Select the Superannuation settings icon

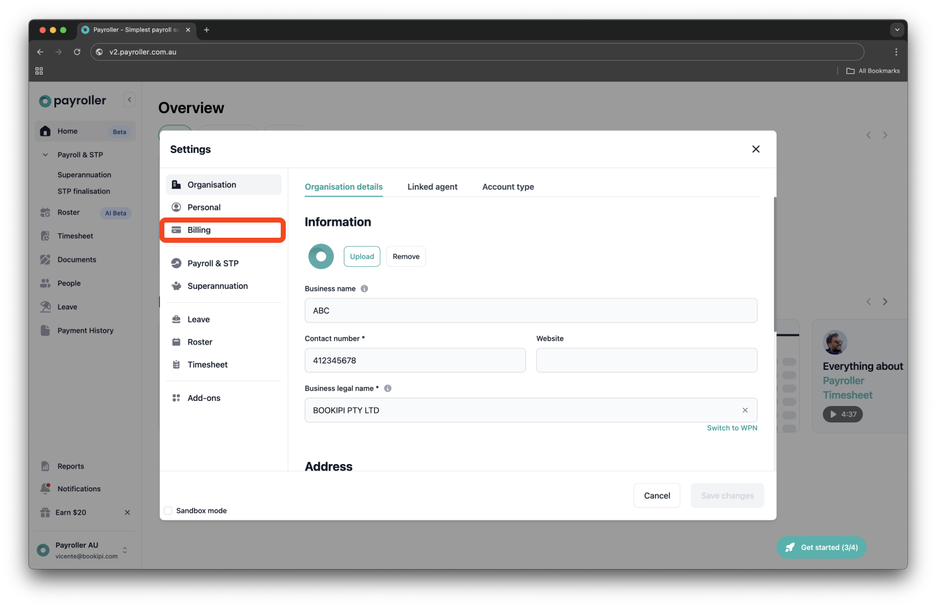(176, 286)
